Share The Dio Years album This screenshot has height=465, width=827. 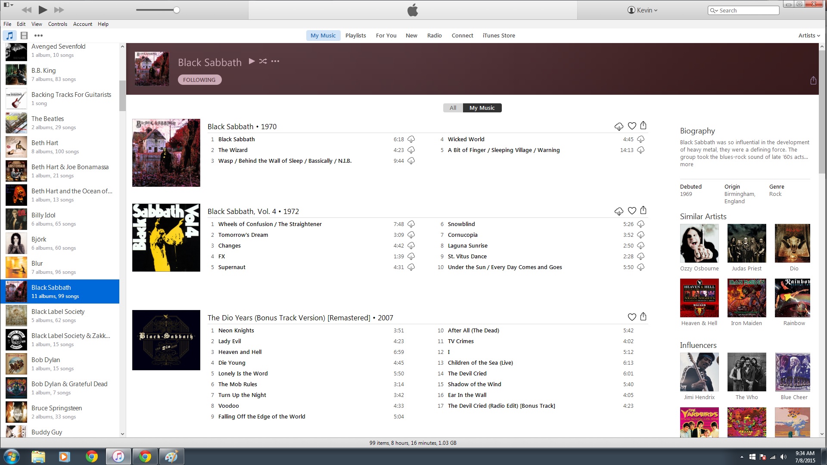click(x=643, y=317)
